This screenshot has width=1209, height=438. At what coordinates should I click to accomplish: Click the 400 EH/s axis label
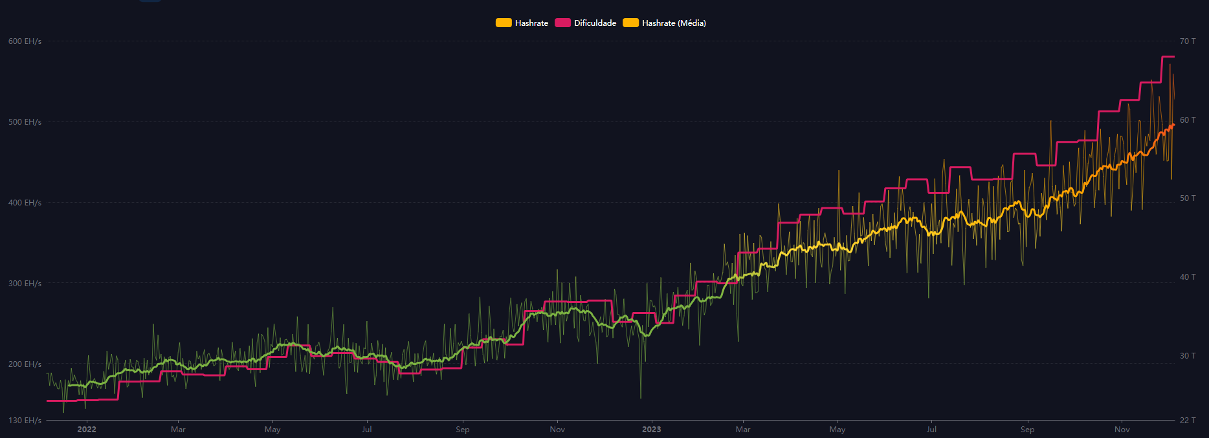(x=25, y=203)
